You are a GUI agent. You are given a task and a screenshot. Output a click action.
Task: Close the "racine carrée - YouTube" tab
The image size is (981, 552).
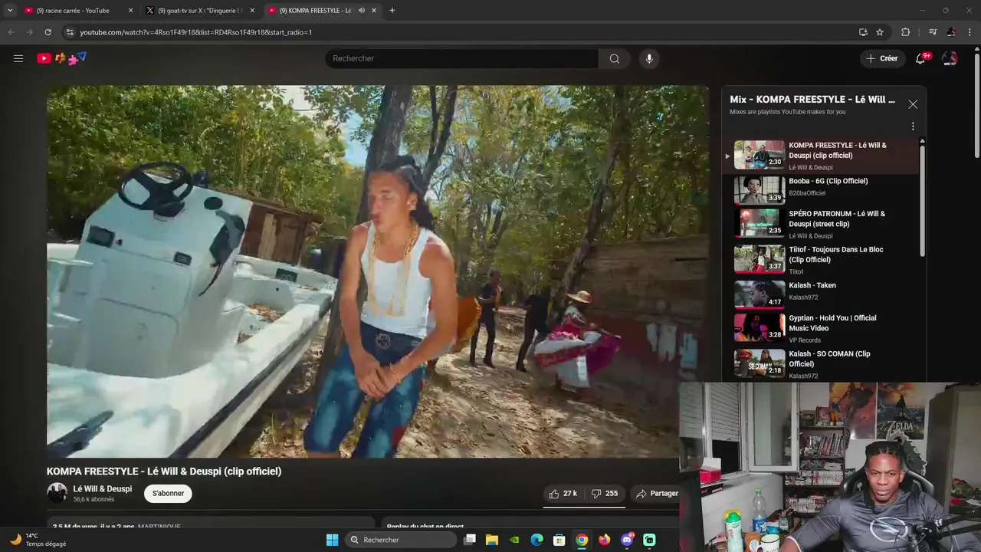click(x=130, y=11)
